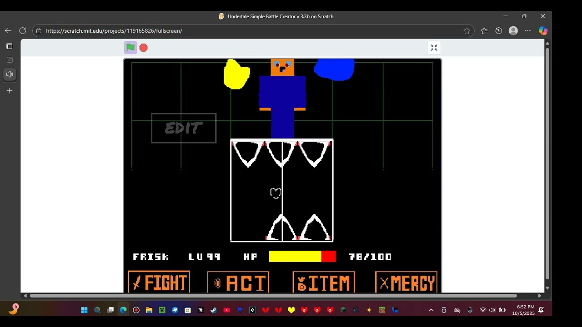Show hidden system tray icons
582x327 pixels.
click(431, 310)
